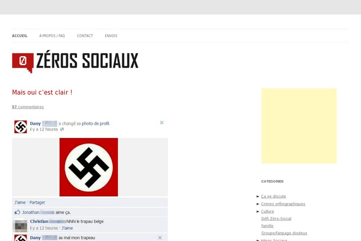Click J'aime below the photo
The height and width of the screenshot is (241, 361).
click(x=20, y=202)
